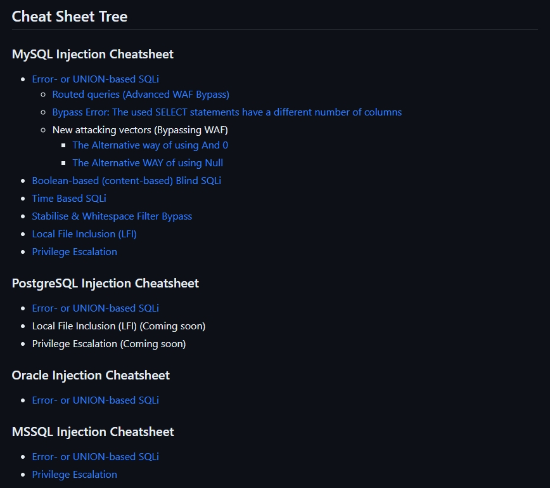Go to Boolean-based (content-based) Blind SQLi

126,180
